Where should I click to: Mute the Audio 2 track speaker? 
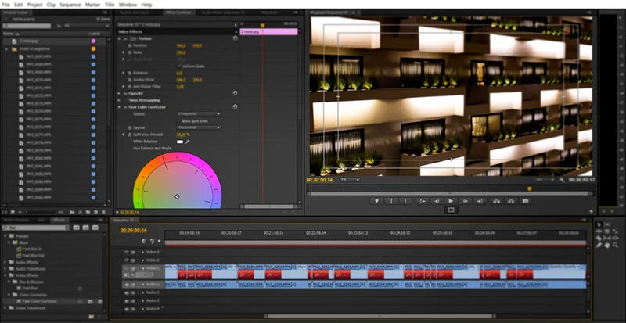click(x=127, y=292)
